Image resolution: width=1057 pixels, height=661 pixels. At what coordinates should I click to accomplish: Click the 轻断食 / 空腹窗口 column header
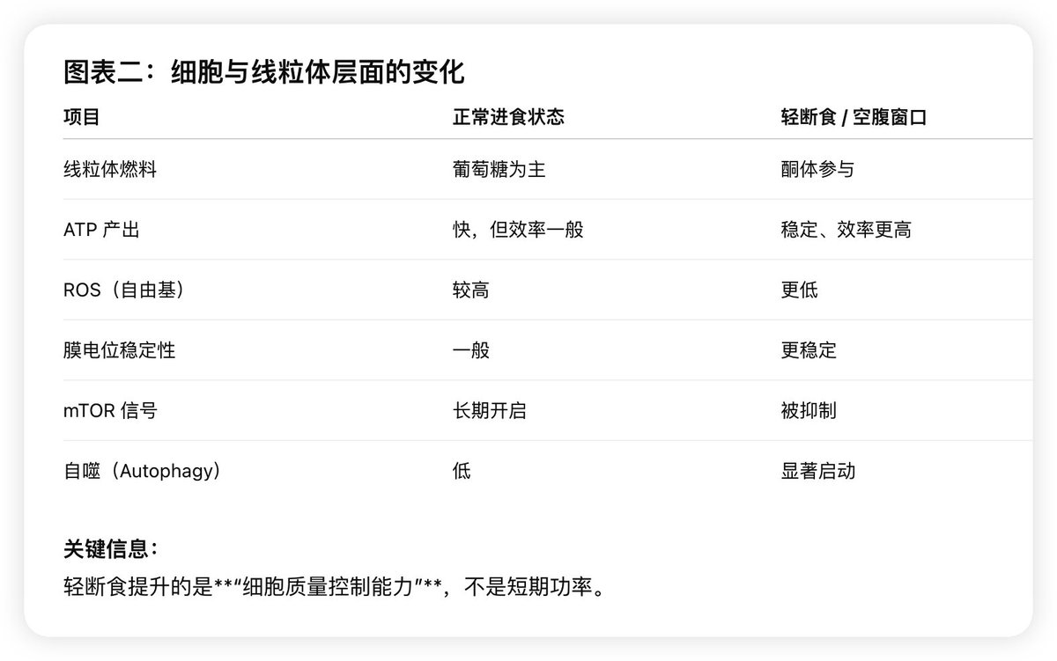point(854,117)
